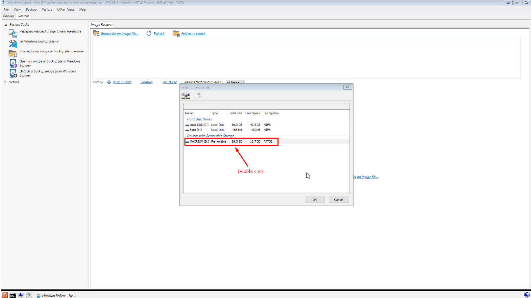
Task: Click the Detach backup image icon
Action: click(x=13, y=73)
